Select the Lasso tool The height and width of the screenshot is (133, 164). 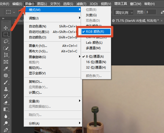coord(6,41)
